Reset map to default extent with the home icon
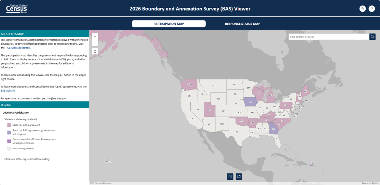The height and width of the screenshot is (185, 380). 95,51
